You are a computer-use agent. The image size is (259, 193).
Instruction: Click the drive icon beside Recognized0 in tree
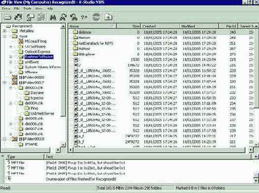8,26
